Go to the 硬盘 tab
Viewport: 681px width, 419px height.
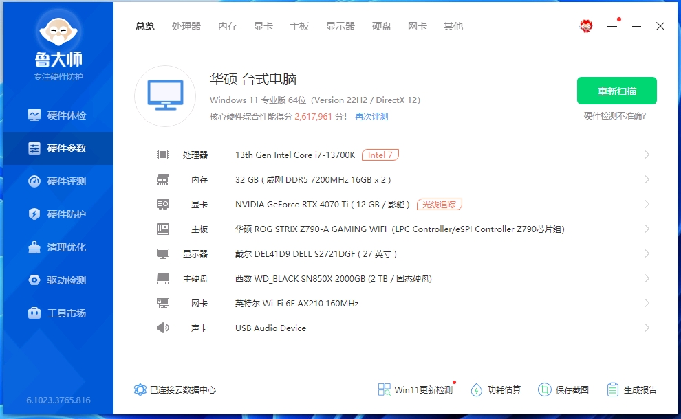[x=382, y=27]
